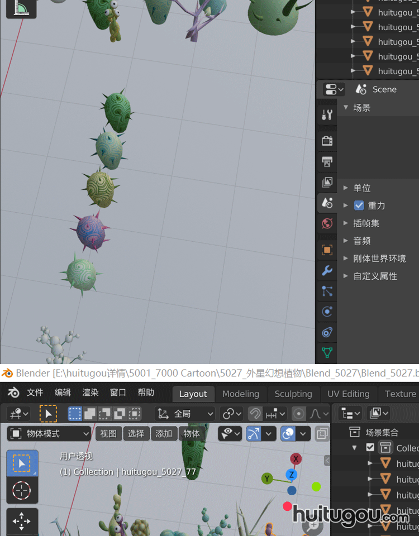Toggle viewport gizmo display
Image resolution: width=419 pixels, height=536 pixels.
click(254, 434)
